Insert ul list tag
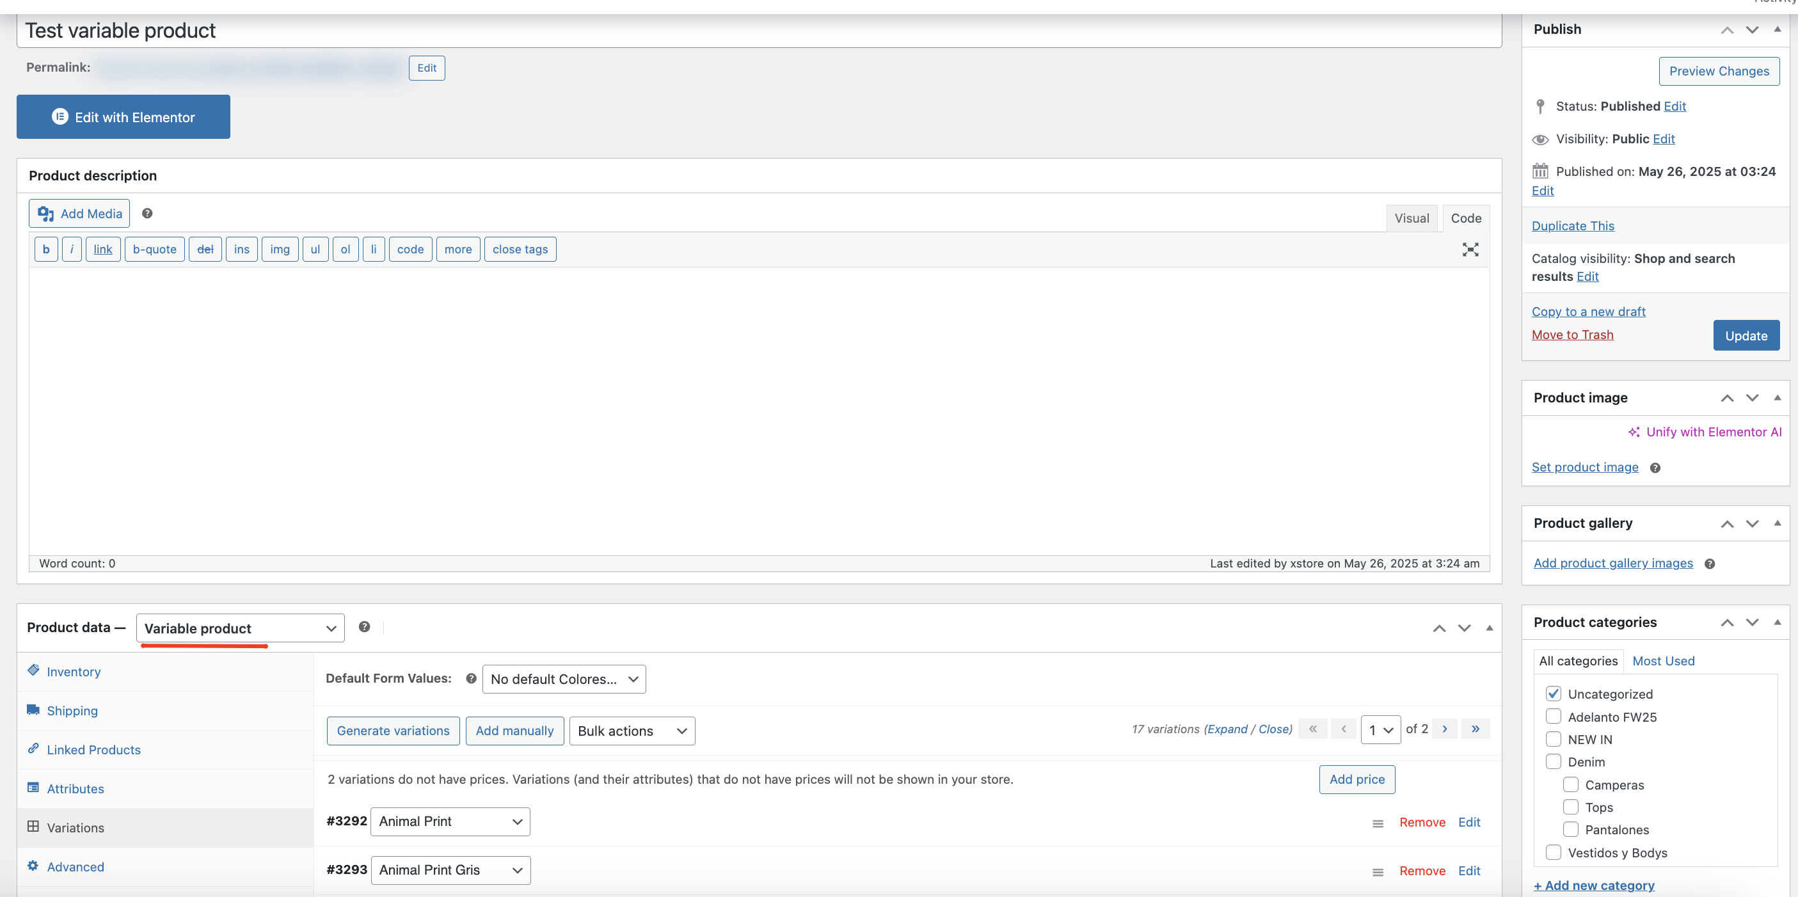The height and width of the screenshot is (897, 1798). point(315,250)
